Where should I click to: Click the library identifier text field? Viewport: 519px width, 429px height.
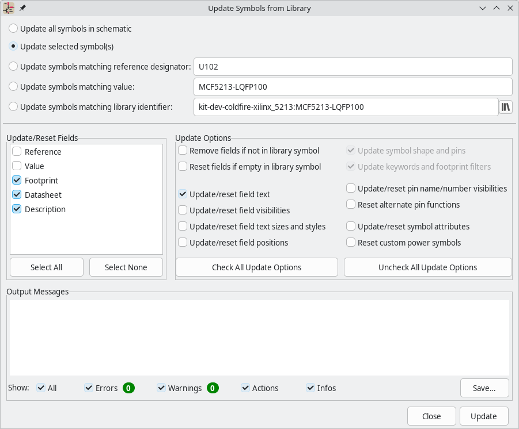pos(346,107)
